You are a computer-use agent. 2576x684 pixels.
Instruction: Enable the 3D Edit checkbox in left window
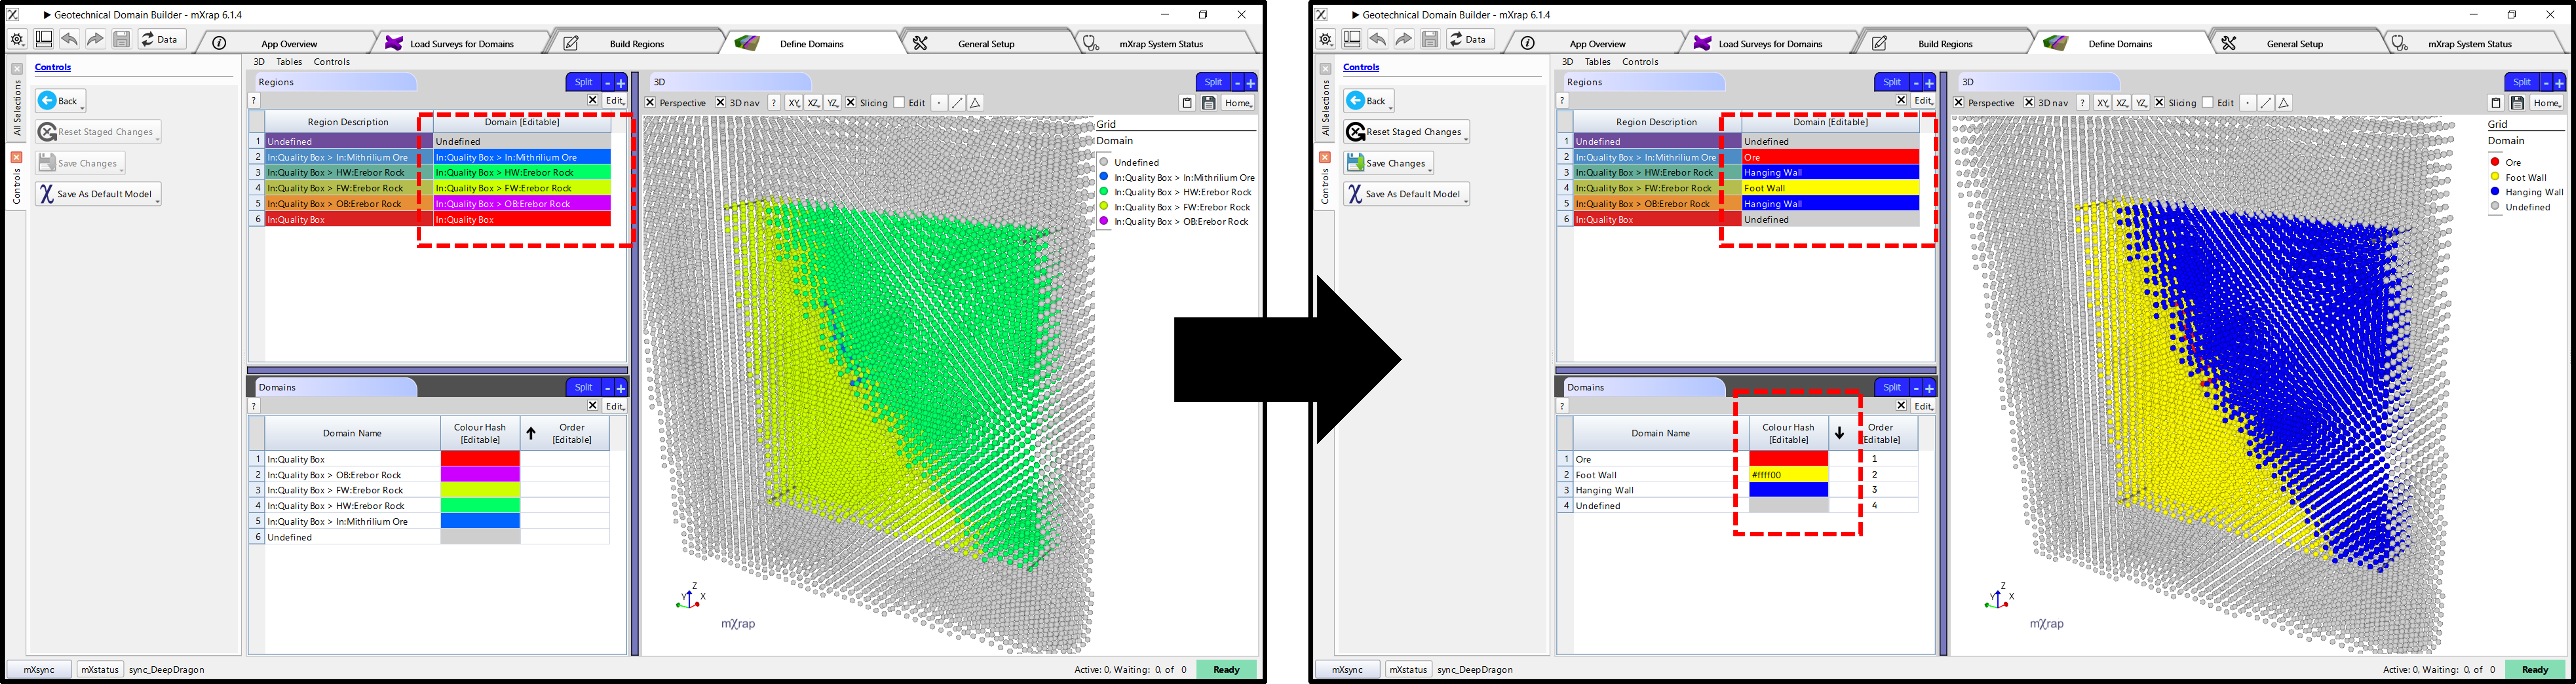point(899,103)
